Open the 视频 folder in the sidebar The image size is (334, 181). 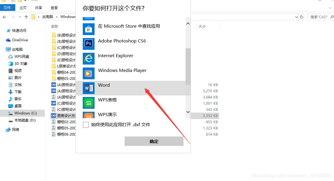tap(15, 70)
